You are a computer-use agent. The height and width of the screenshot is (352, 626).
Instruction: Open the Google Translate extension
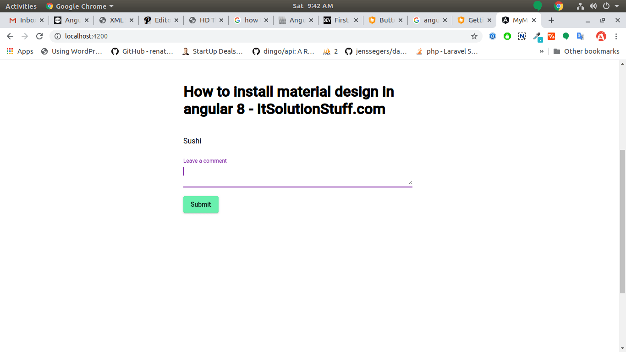tap(580, 36)
